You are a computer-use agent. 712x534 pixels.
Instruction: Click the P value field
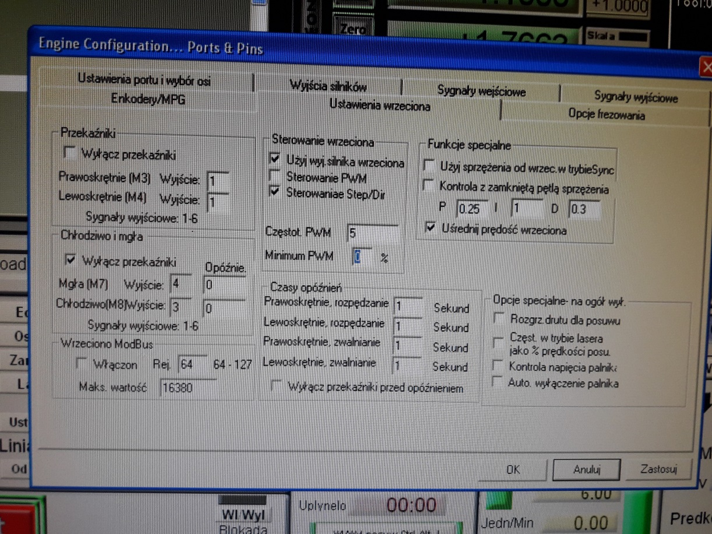[x=472, y=208]
